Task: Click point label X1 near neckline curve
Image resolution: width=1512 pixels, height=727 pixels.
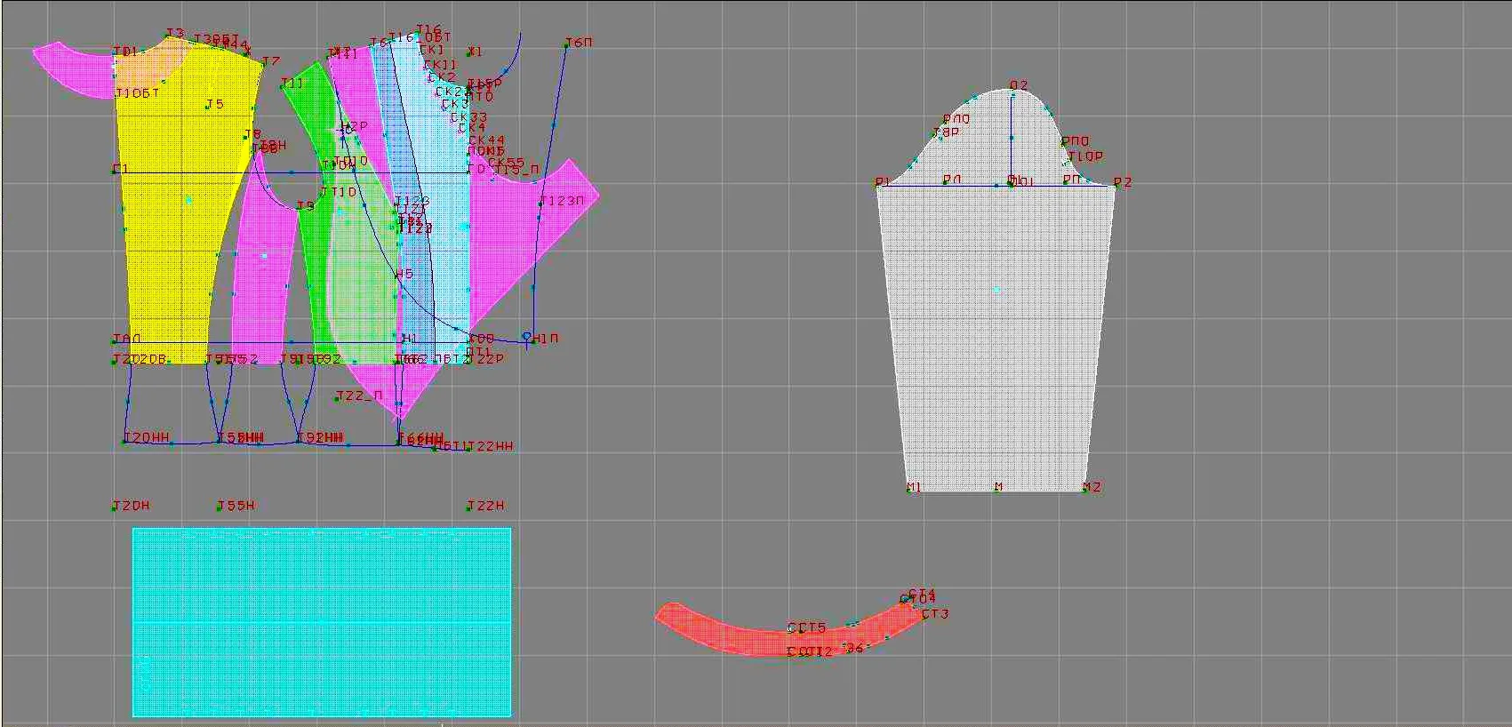Action: [475, 52]
